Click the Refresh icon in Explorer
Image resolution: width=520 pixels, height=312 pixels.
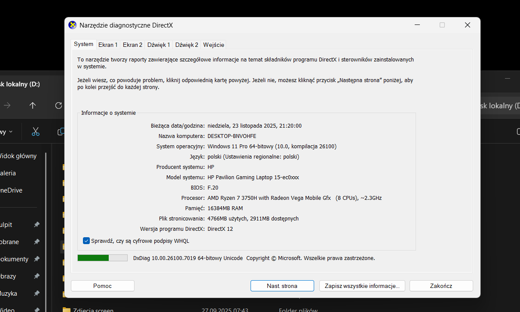[x=58, y=105]
